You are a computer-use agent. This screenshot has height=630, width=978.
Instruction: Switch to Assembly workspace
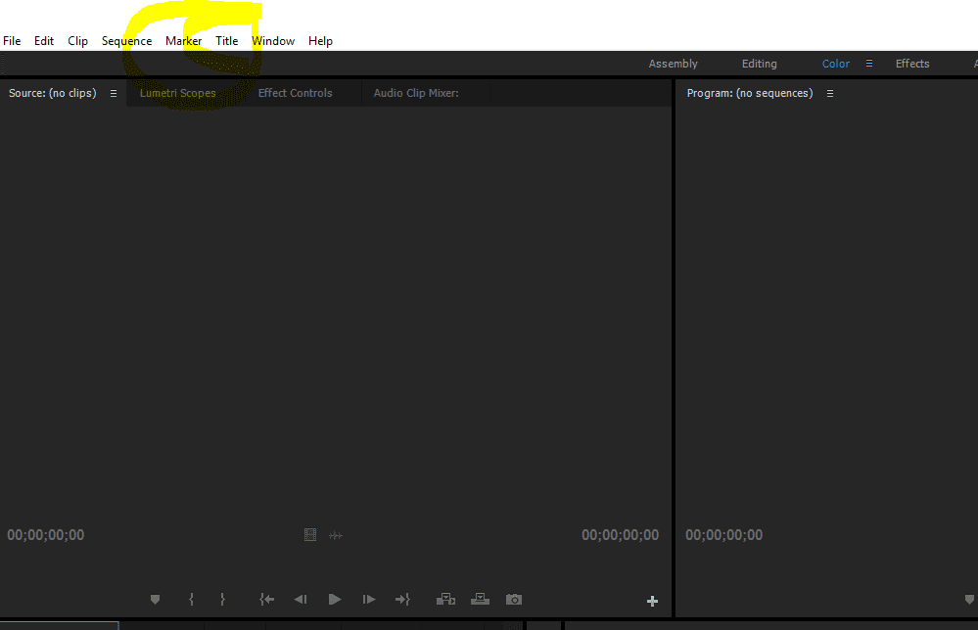673,64
